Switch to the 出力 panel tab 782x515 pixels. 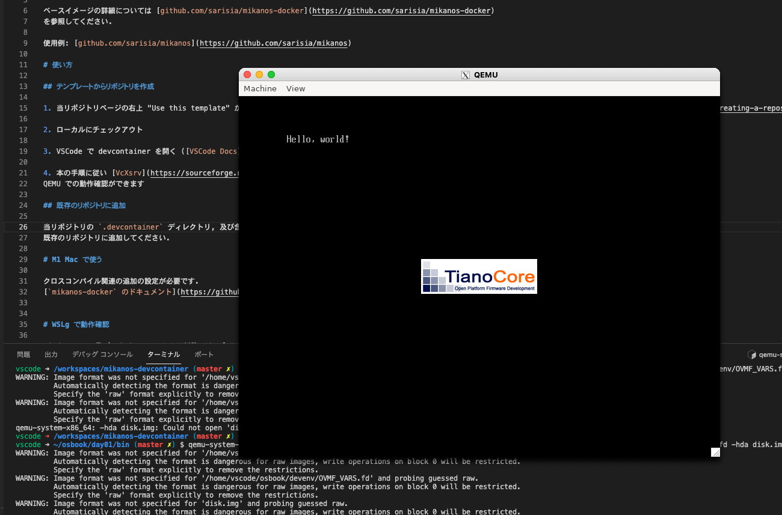51,355
